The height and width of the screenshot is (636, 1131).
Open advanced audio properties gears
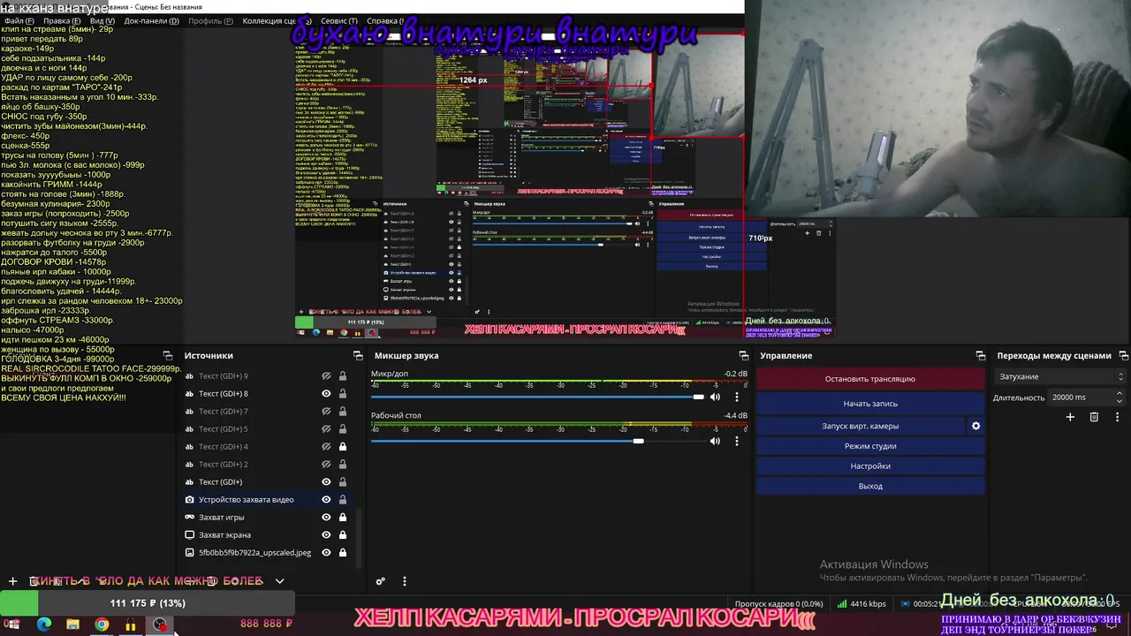(381, 581)
